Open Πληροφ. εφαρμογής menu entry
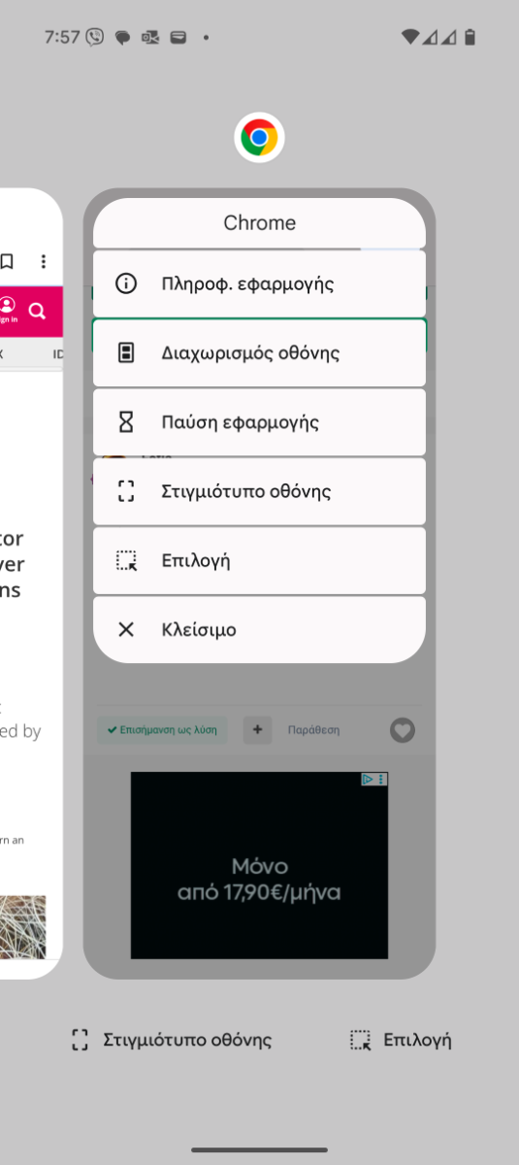This screenshot has height=1165, width=519. coord(259,283)
